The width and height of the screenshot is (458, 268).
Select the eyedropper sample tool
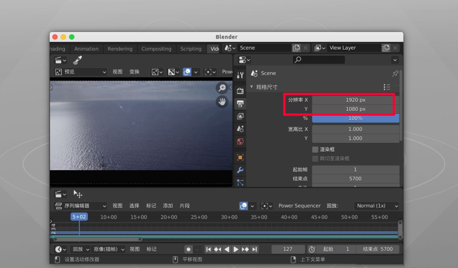[x=77, y=60]
